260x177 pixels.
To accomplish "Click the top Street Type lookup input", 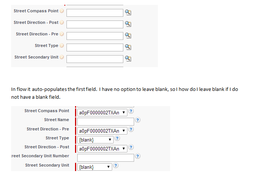I will pyautogui.click(x=95, y=47).
